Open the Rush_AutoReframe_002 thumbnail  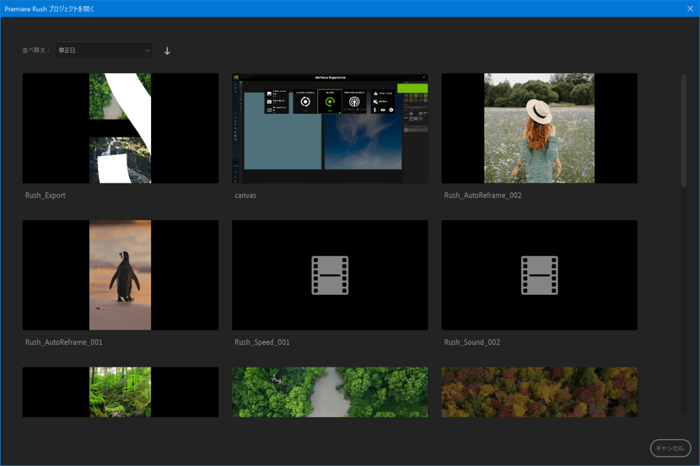539,128
